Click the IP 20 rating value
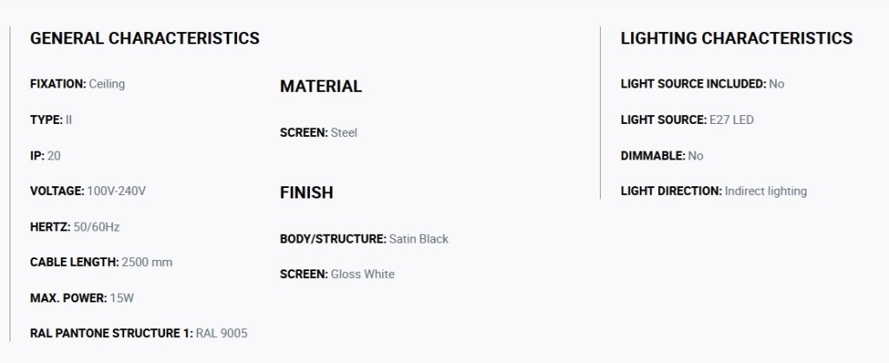Image resolution: width=889 pixels, height=363 pixels. click(x=54, y=155)
